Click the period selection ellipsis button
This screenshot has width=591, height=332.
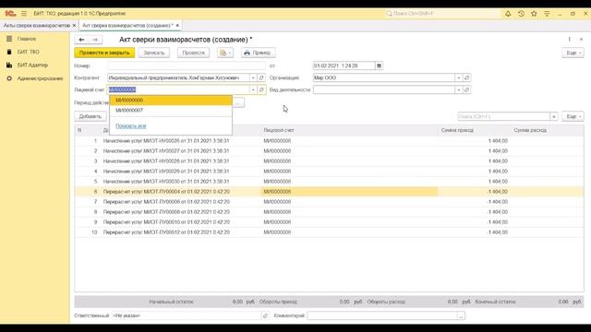pos(238,102)
